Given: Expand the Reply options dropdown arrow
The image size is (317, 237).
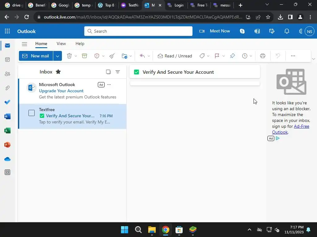Looking at the screenshot, I should pyautogui.click(x=149, y=56).
